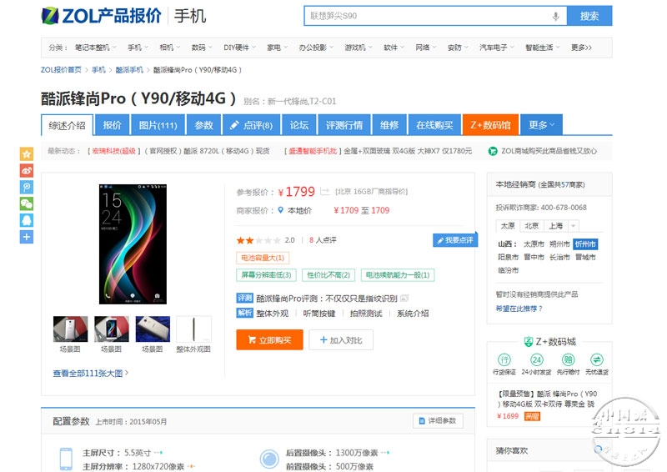Open the 论坛 tab
The width and height of the screenshot is (667, 472).
(298, 125)
